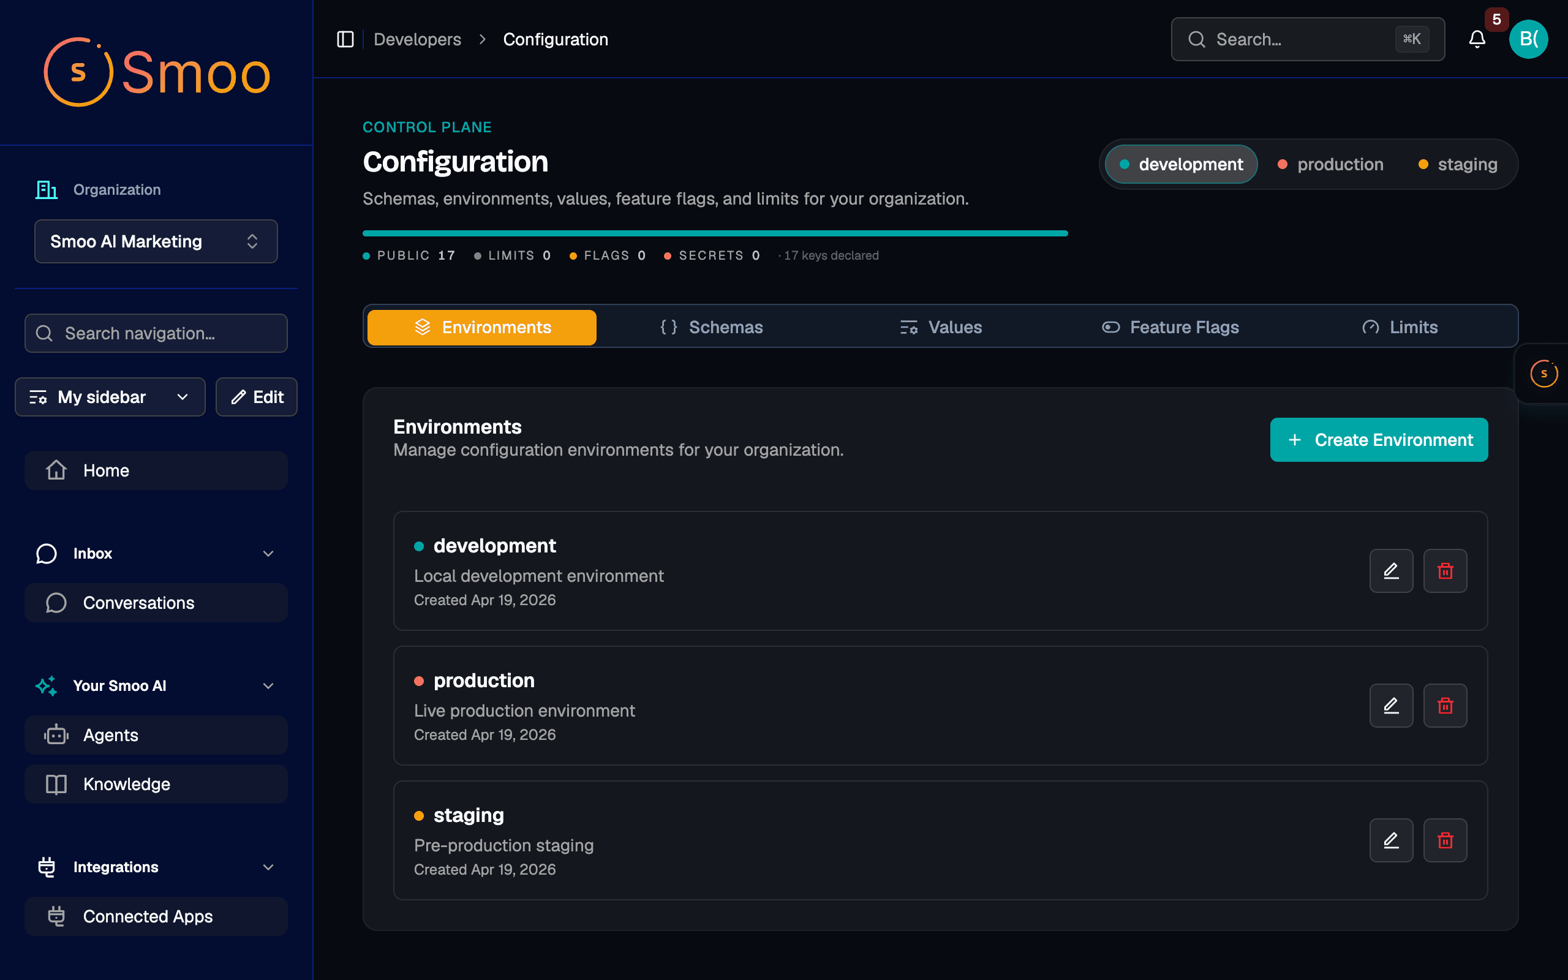Open the floating Smoo assistant icon

click(x=1544, y=374)
